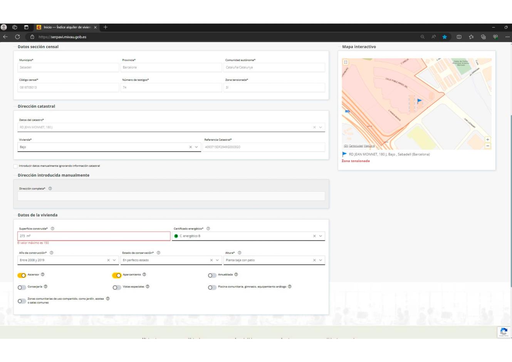Open the tab actions menu icon
512x362 pixels.
click(26, 27)
